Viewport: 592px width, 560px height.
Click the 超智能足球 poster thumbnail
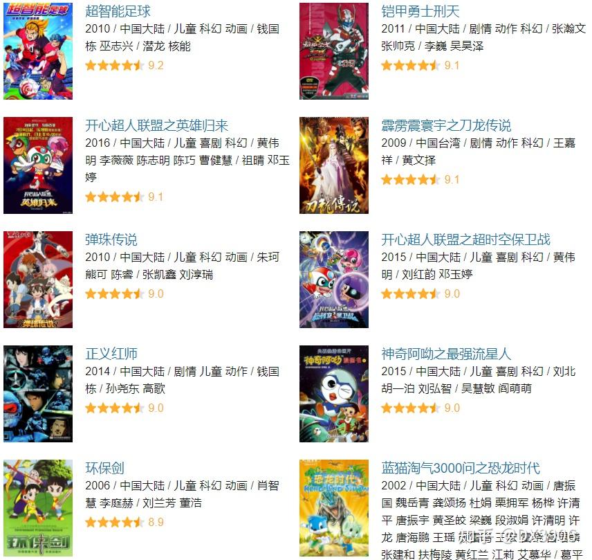click(x=38, y=51)
